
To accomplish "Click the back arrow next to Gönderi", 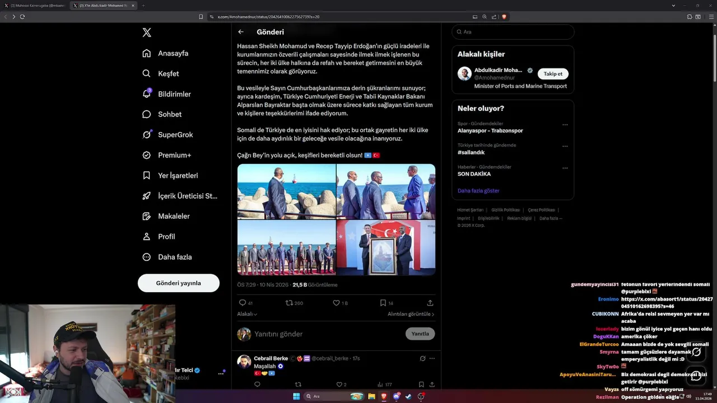I will click(241, 32).
